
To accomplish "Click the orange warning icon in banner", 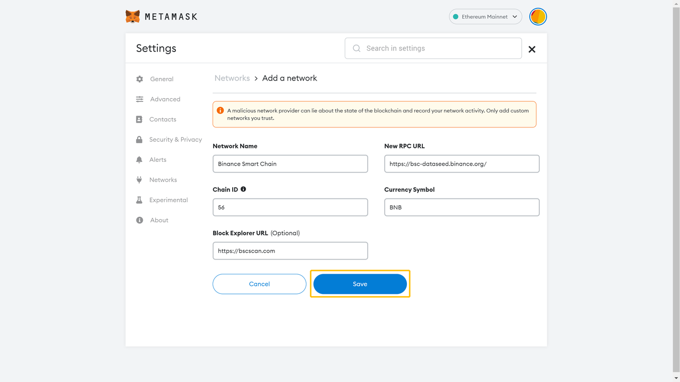I will pyautogui.click(x=220, y=110).
